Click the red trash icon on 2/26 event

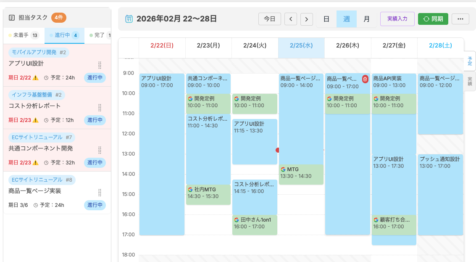[365, 79]
